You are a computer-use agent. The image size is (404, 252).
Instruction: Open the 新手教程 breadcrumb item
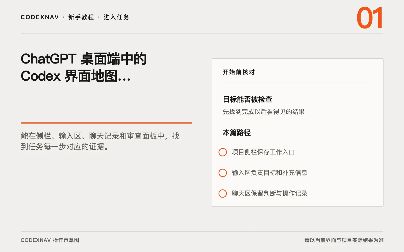click(81, 17)
